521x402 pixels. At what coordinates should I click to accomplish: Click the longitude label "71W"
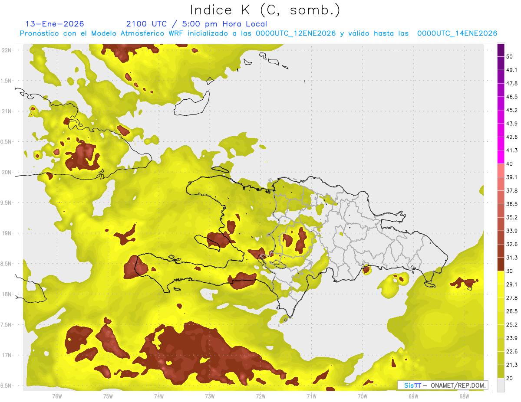311,396
